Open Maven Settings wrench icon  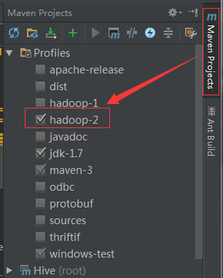point(191,33)
